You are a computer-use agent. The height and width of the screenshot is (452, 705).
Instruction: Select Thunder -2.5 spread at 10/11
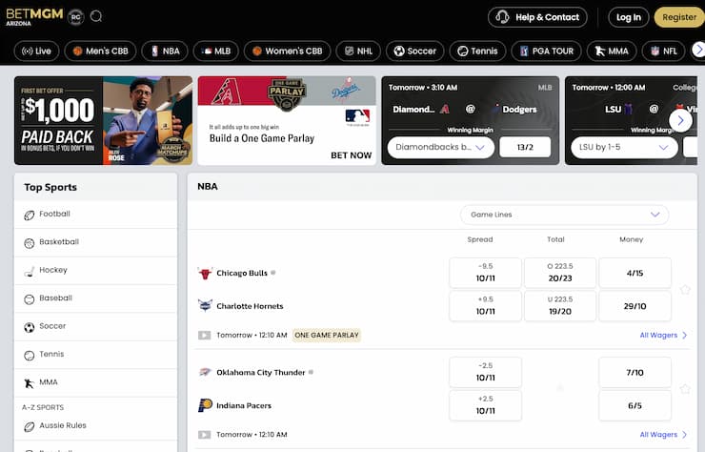coord(485,372)
